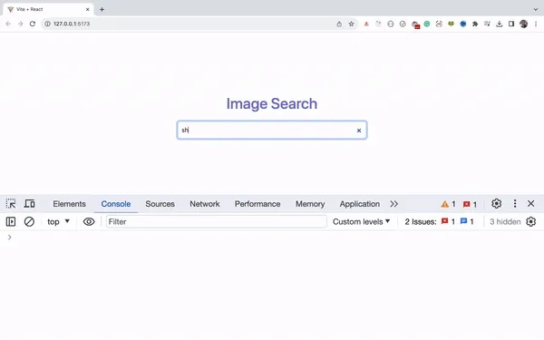The height and width of the screenshot is (340, 544).
Task: Create a live expression with eye icon
Action: point(89,222)
